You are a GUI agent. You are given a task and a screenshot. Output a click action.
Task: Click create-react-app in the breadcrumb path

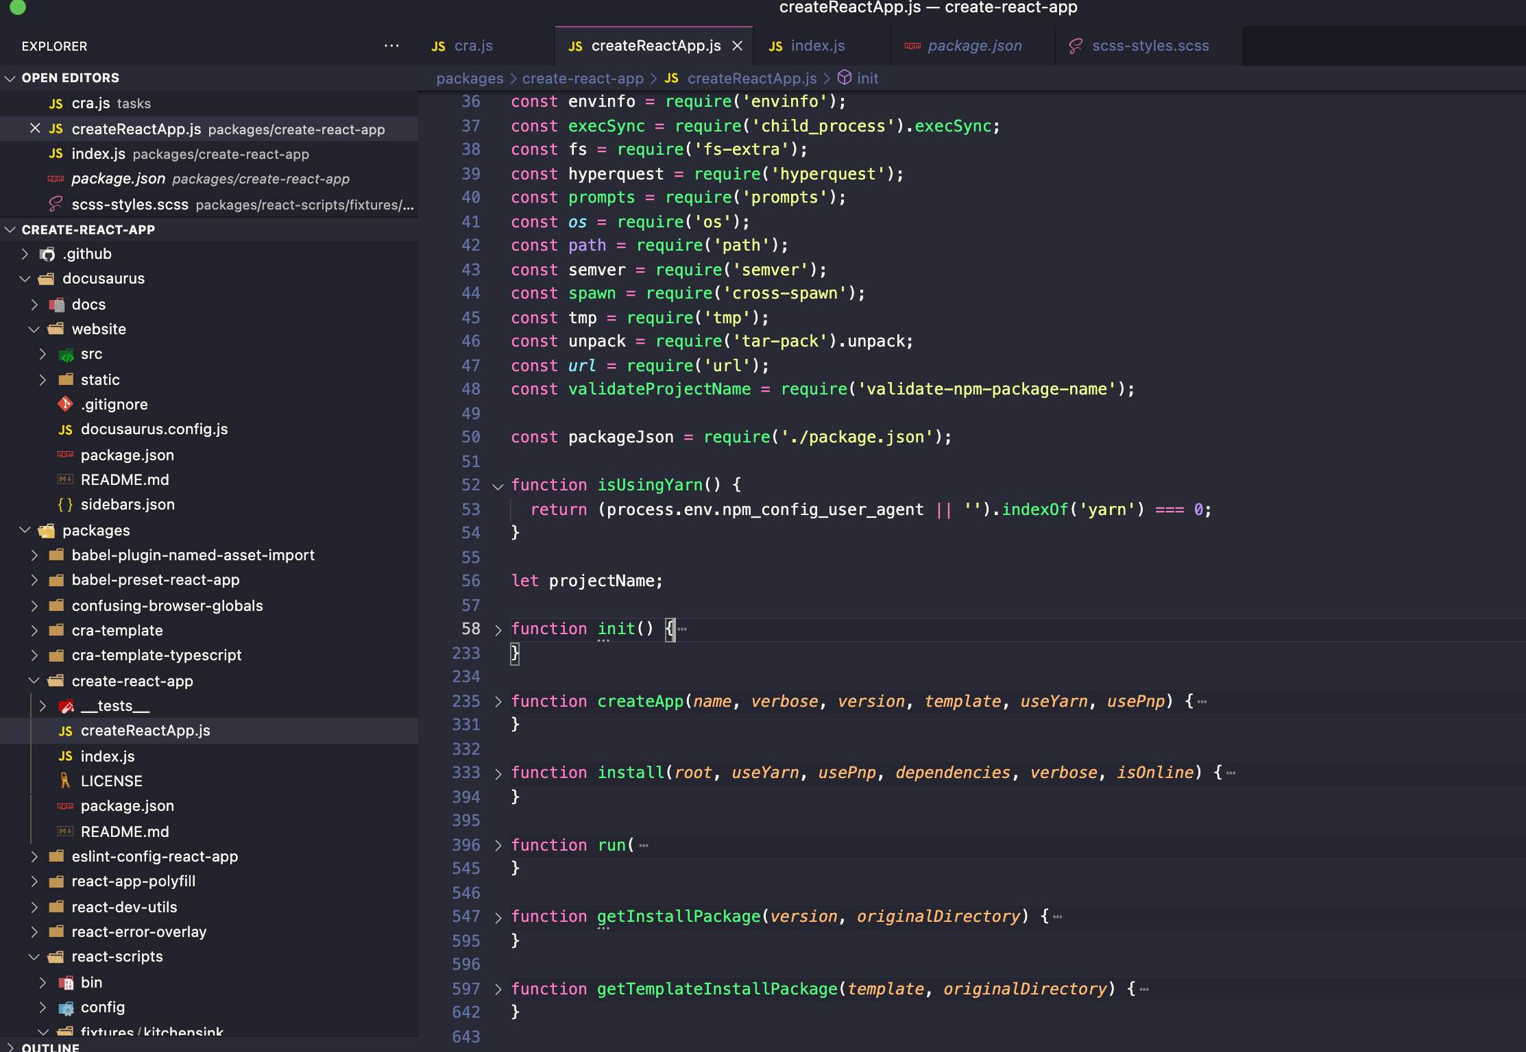point(583,78)
